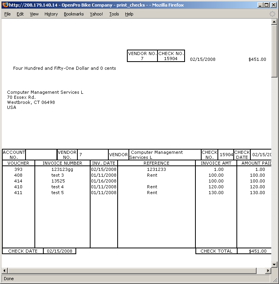The width and height of the screenshot is (279, 284).
Task: Open the Edit menu
Action: (x=20, y=14)
